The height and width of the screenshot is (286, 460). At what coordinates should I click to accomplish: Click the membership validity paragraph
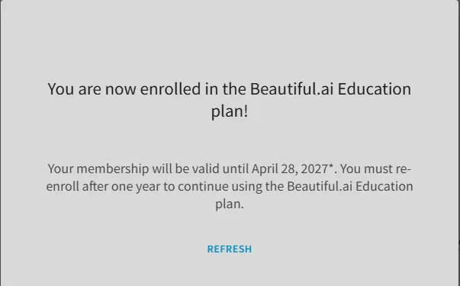point(230,186)
